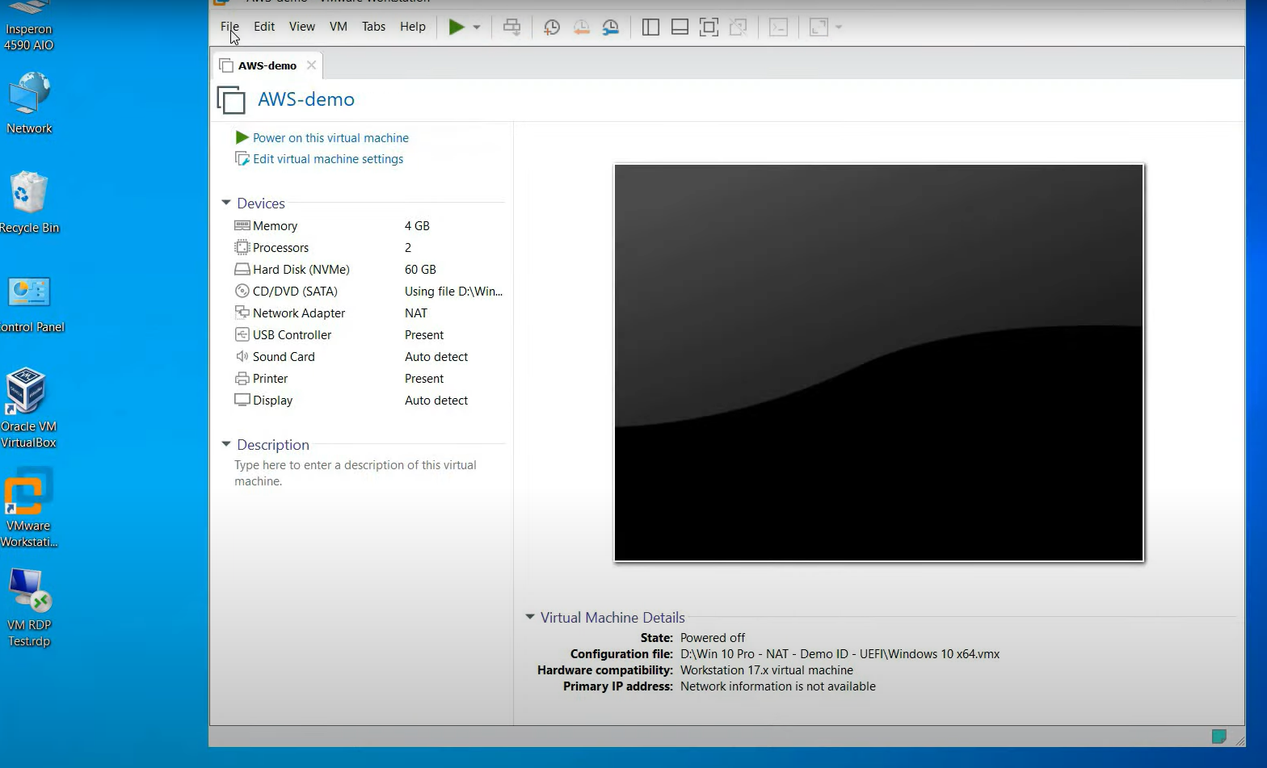1267x768 pixels.
Task: Click Edit virtual machine settings link
Action: tap(328, 159)
